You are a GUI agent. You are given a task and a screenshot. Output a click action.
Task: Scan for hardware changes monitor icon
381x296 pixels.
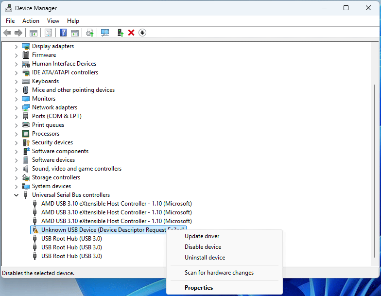(x=105, y=33)
